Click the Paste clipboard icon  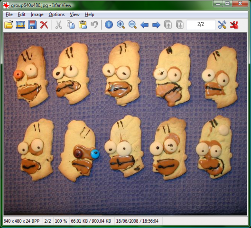pos(83,25)
